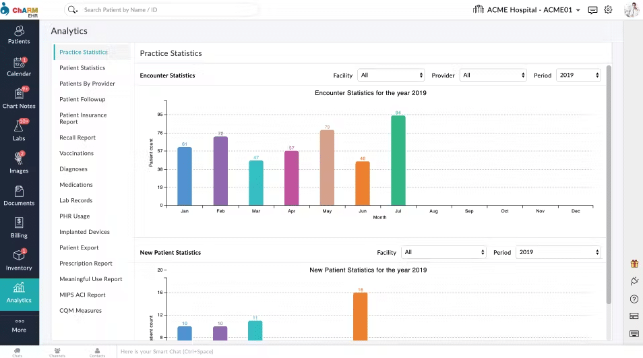Image resolution: width=643 pixels, height=358 pixels.
Task: Select Patients By Provider report
Action: 88,83
